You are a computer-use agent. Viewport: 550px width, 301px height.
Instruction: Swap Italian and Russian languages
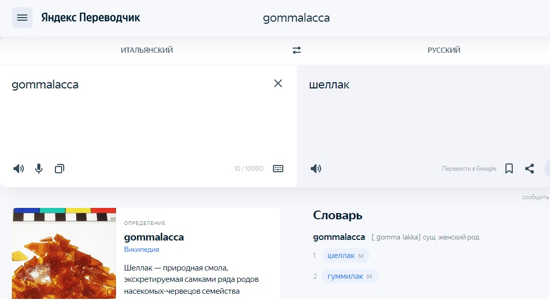pos(297,50)
